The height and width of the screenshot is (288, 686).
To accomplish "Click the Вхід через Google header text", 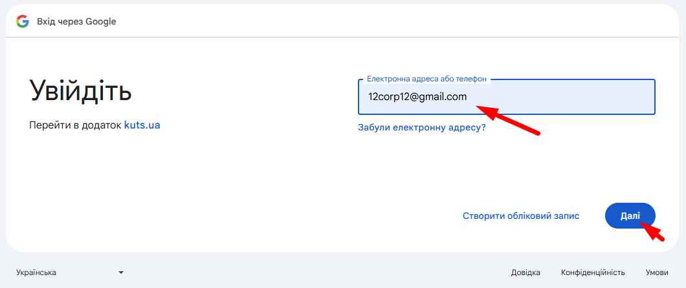I will click(76, 21).
